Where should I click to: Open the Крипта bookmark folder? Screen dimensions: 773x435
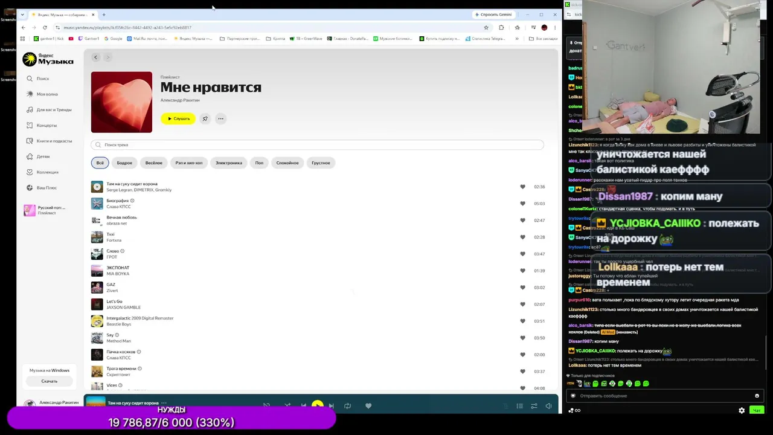pos(275,39)
